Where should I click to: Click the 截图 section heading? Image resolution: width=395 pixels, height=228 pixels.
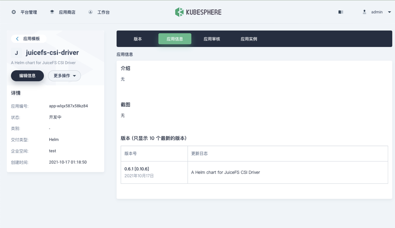(x=126, y=105)
